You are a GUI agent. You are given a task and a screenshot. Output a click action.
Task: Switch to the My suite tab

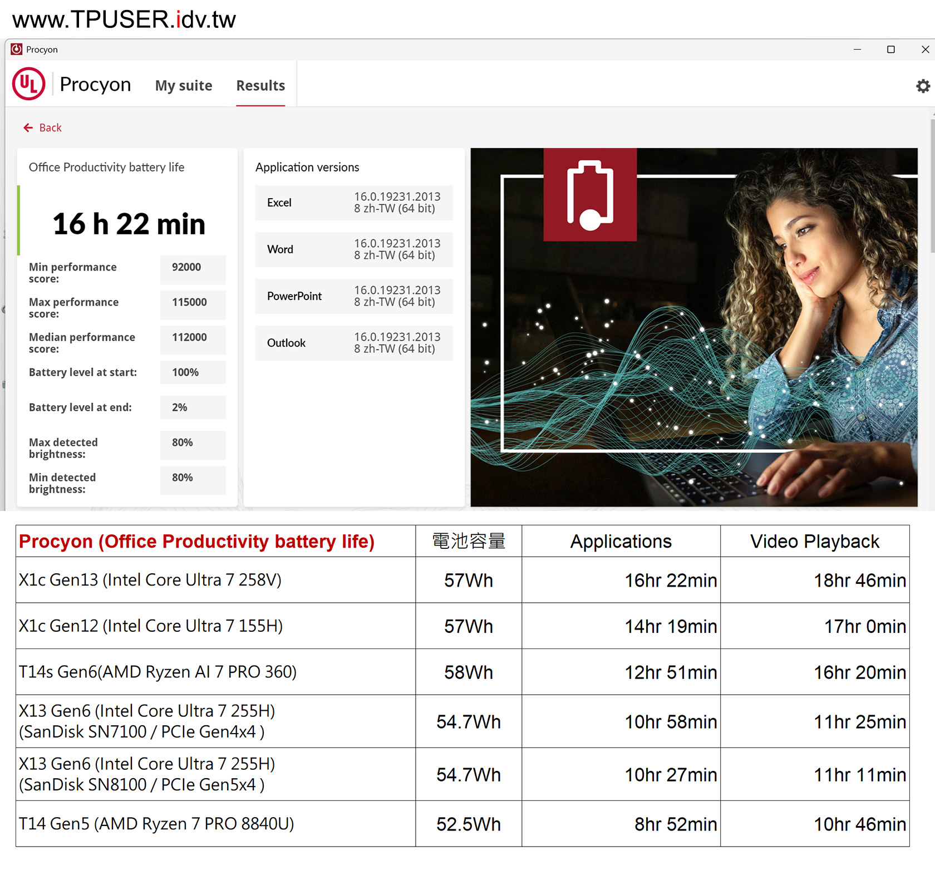[183, 86]
